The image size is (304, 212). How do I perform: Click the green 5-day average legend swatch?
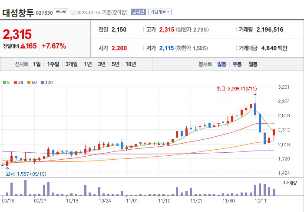(x=4, y=83)
